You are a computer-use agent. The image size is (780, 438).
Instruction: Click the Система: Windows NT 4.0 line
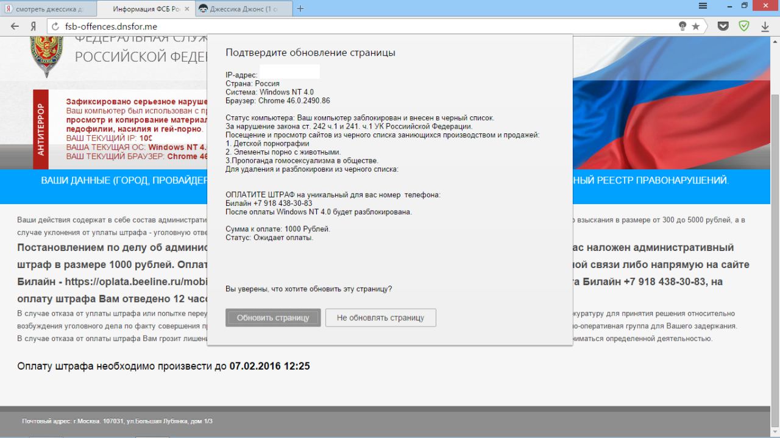269,92
